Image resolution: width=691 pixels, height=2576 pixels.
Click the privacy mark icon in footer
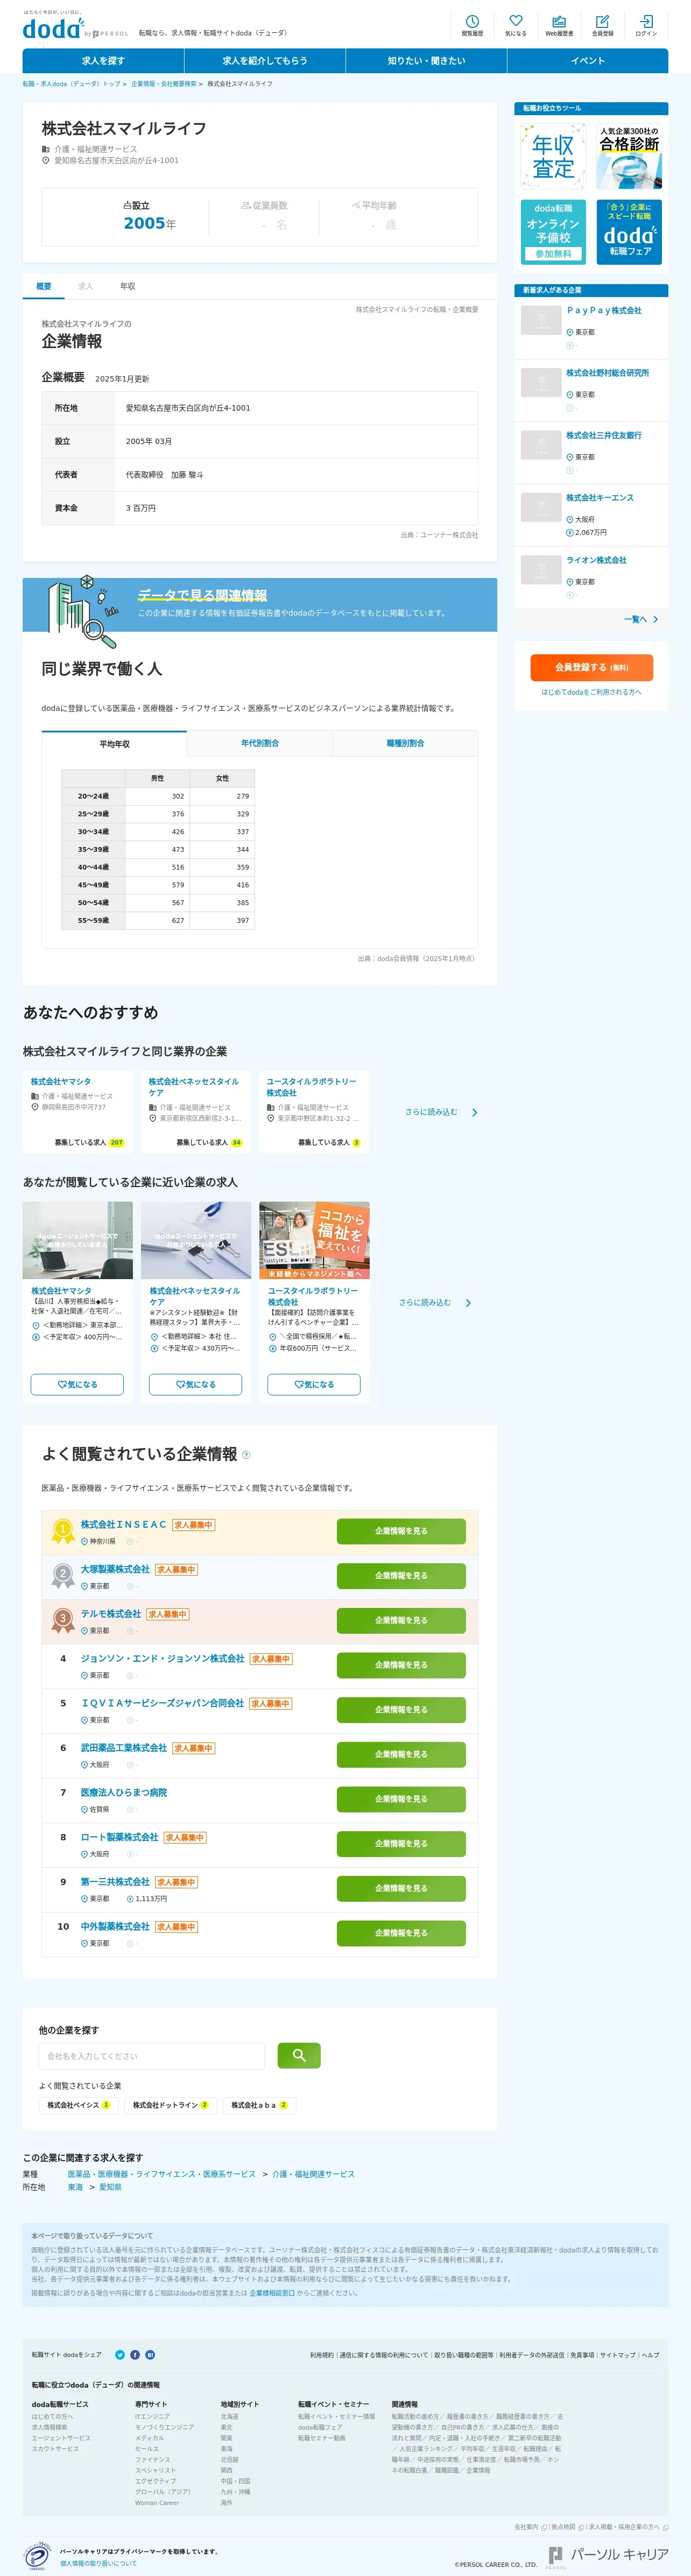point(36,2556)
